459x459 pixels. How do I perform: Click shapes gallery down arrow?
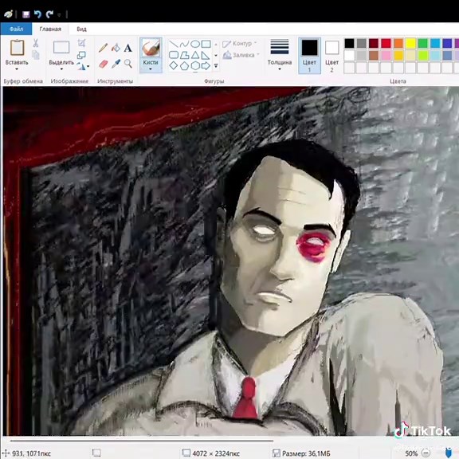click(216, 55)
